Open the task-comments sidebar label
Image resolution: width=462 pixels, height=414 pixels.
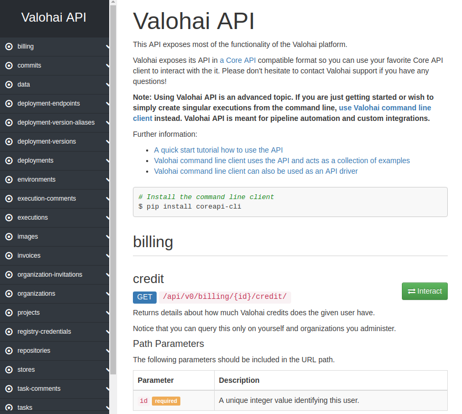pyautogui.click(x=39, y=389)
